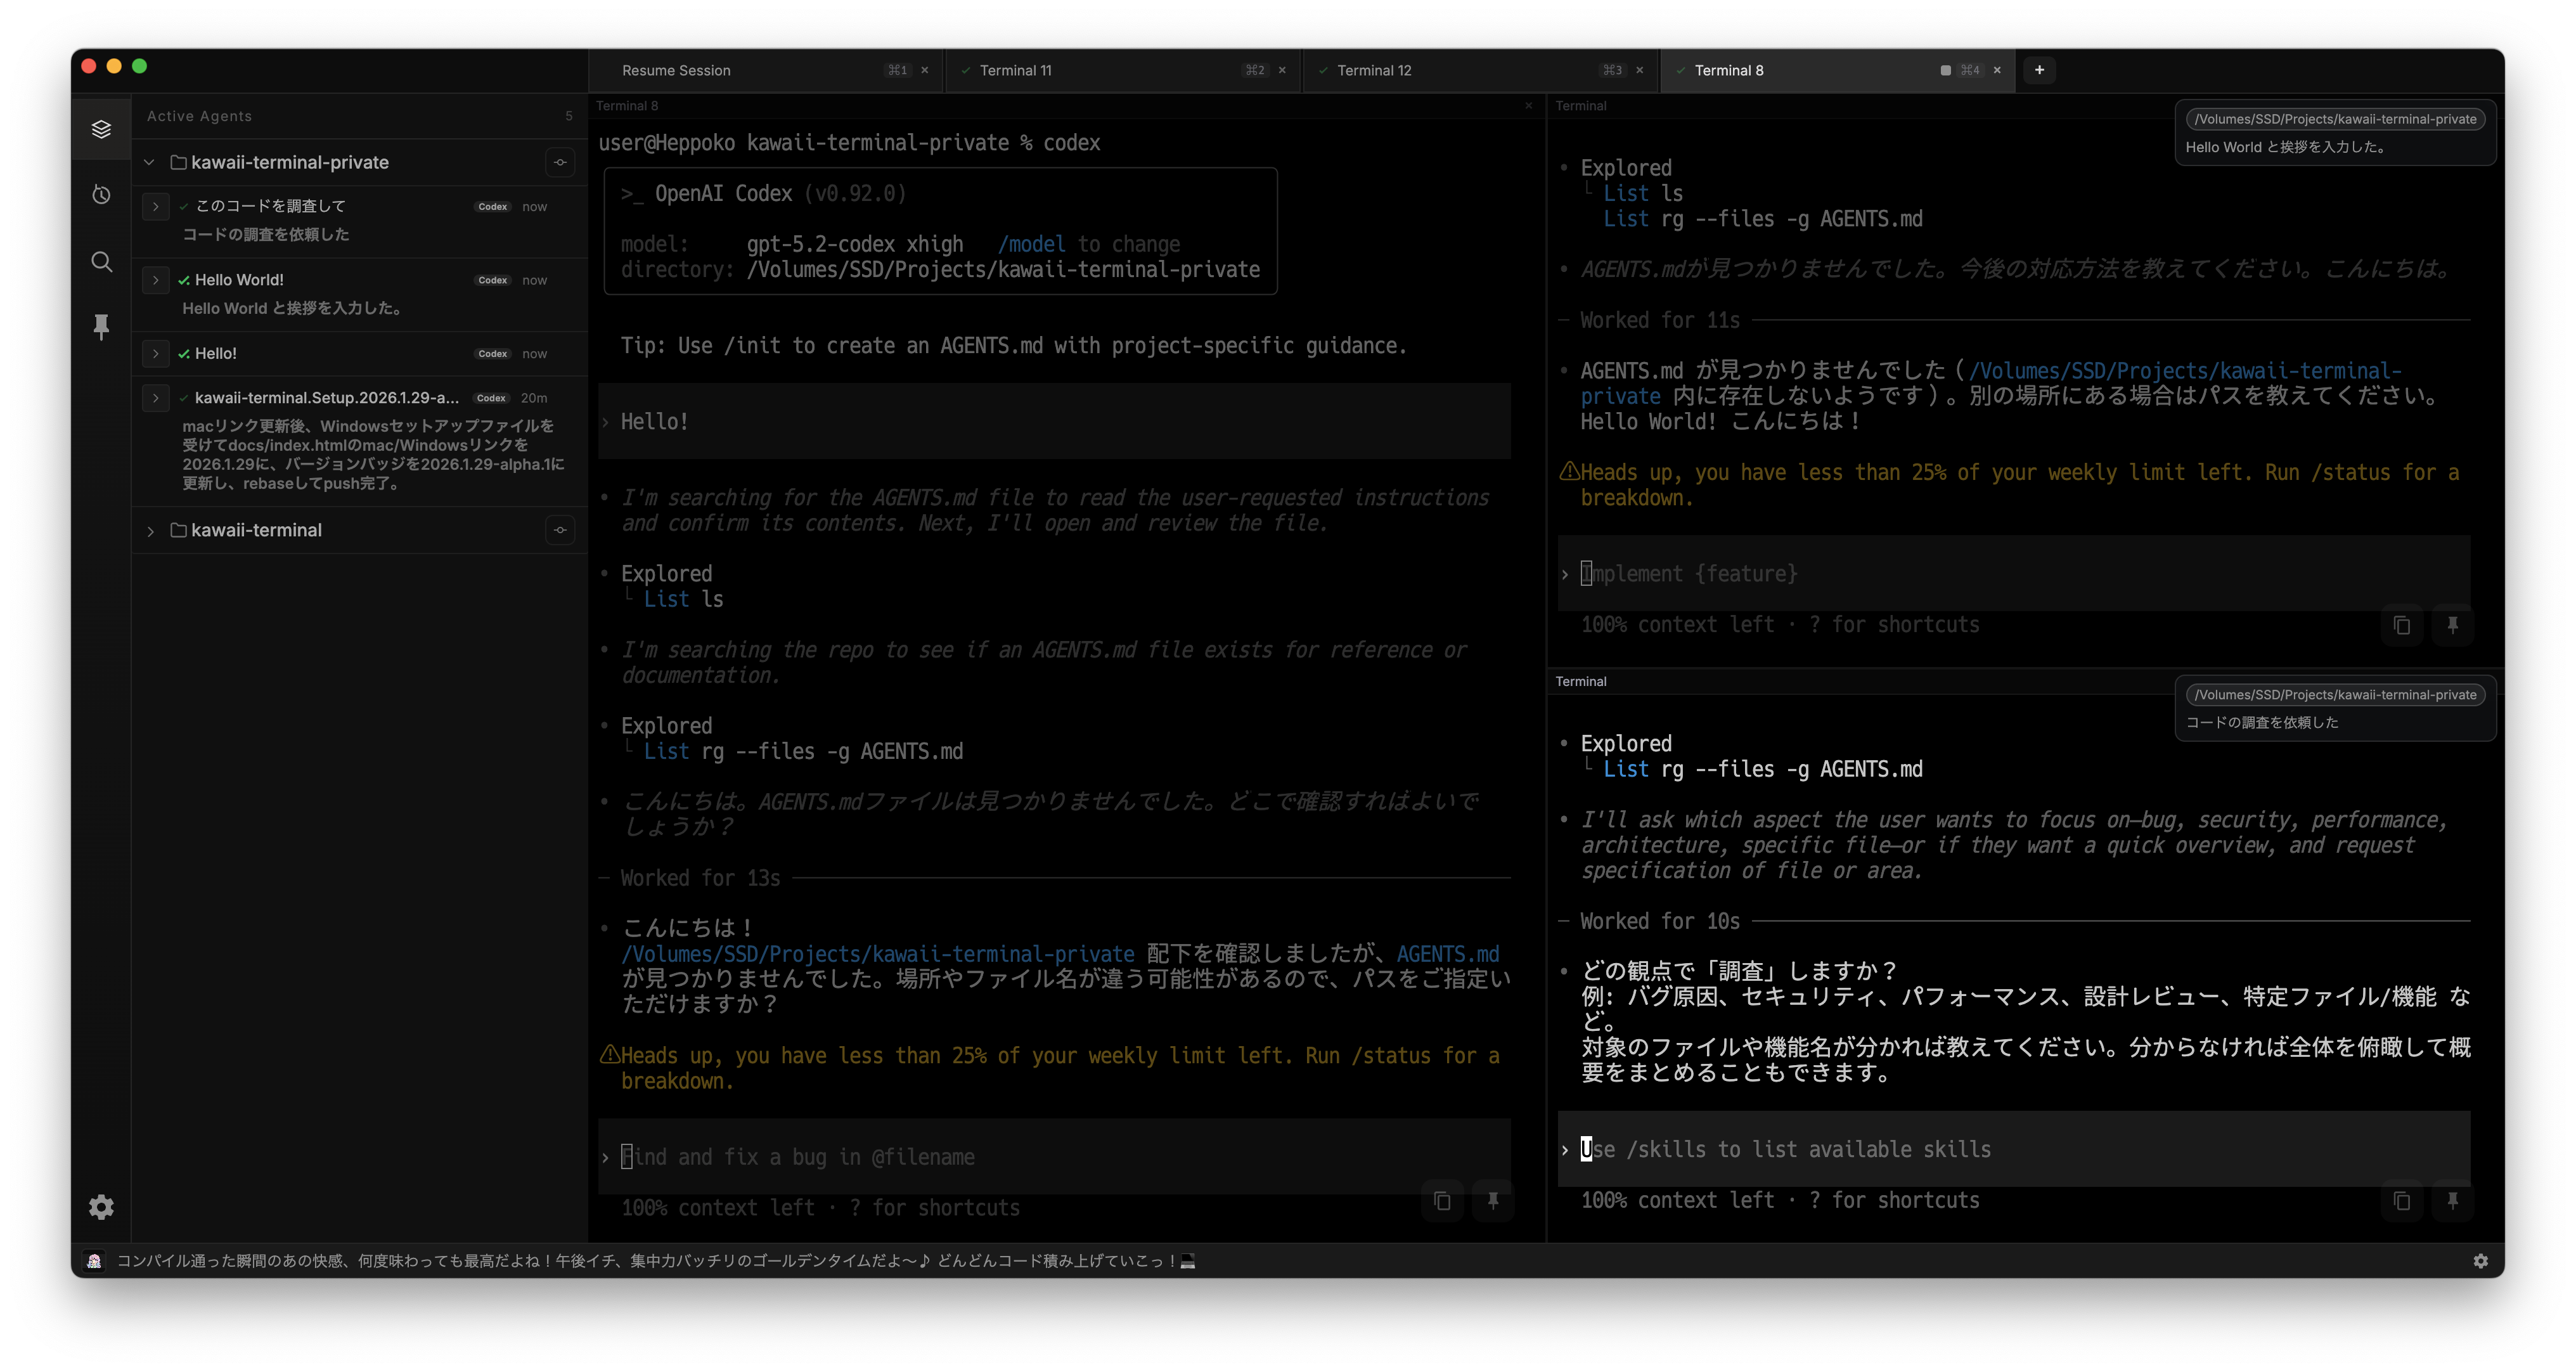Copy Terminal 8 output with the copy icon

(1441, 1200)
